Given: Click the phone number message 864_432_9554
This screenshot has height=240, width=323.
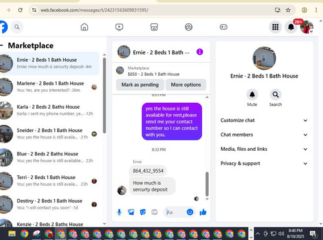Looking at the screenshot, I should tap(148, 171).
